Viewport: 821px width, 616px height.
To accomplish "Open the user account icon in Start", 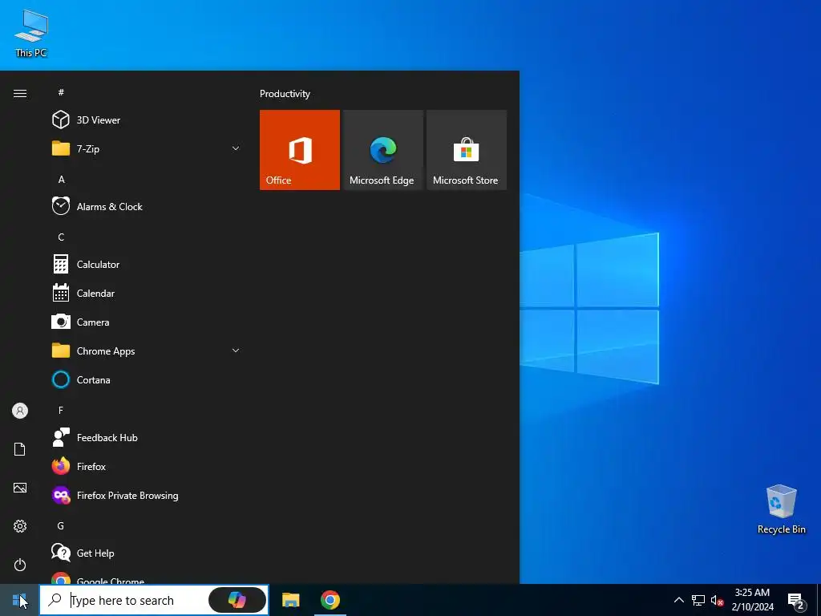I will tap(20, 411).
